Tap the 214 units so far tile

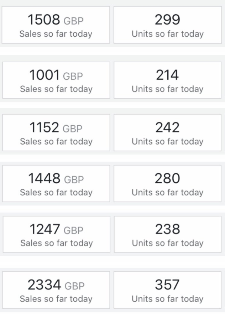coord(168,80)
